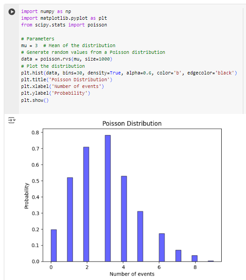Click the histogram bar at value 4
The height and width of the screenshot is (280, 246).
point(124,219)
